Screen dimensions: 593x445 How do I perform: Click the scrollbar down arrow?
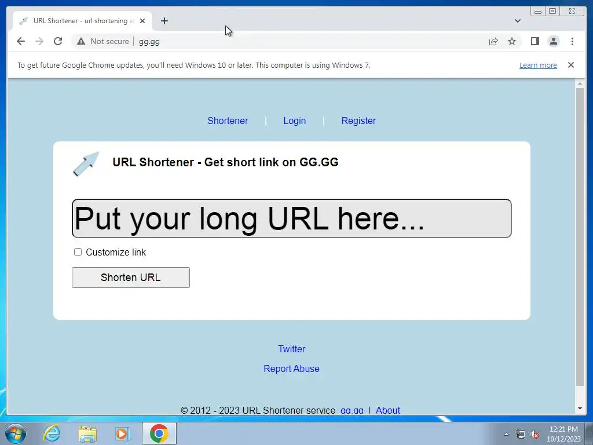pyautogui.click(x=580, y=408)
